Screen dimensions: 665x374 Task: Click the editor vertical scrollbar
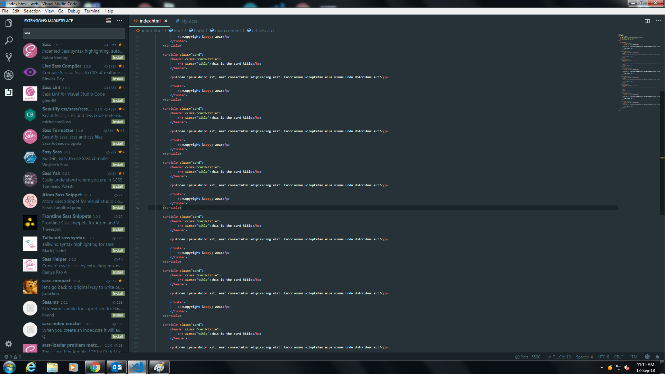pyautogui.click(x=662, y=152)
